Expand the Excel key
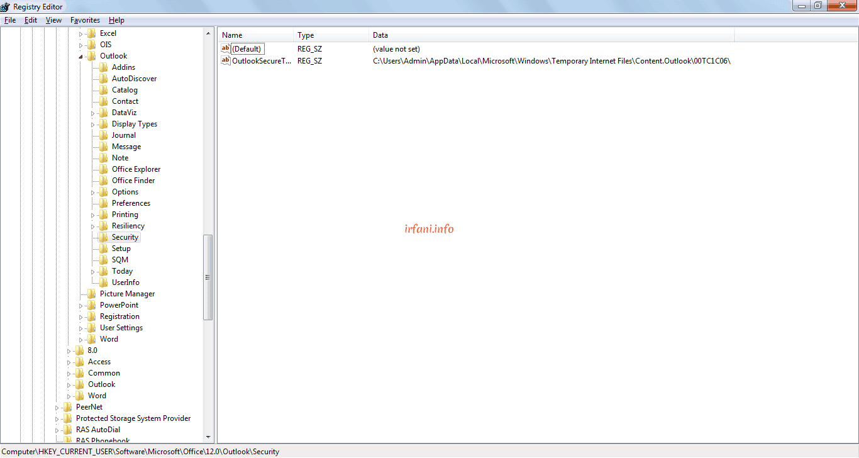The height and width of the screenshot is (458, 859). tap(81, 33)
